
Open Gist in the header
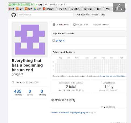103,15
